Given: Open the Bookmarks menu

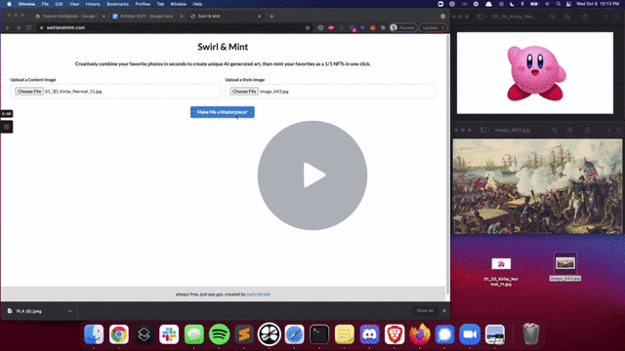Looking at the screenshot, I should (117, 4).
